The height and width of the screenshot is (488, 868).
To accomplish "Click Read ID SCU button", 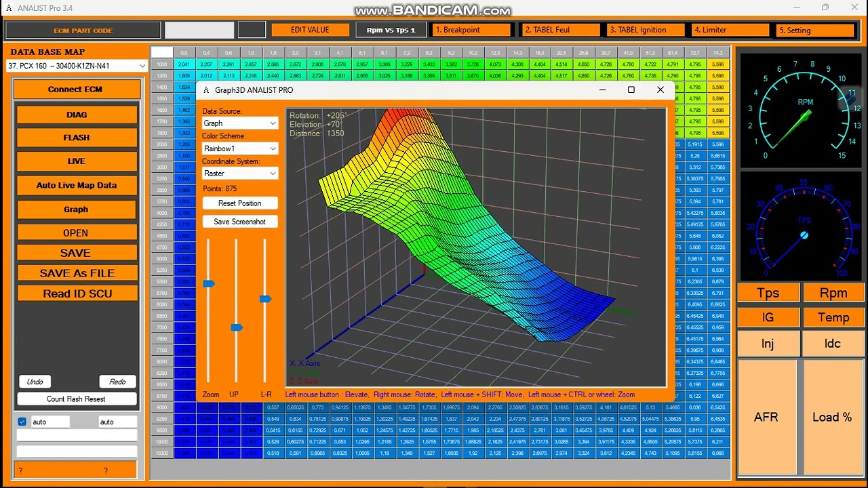I will tap(77, 293).
